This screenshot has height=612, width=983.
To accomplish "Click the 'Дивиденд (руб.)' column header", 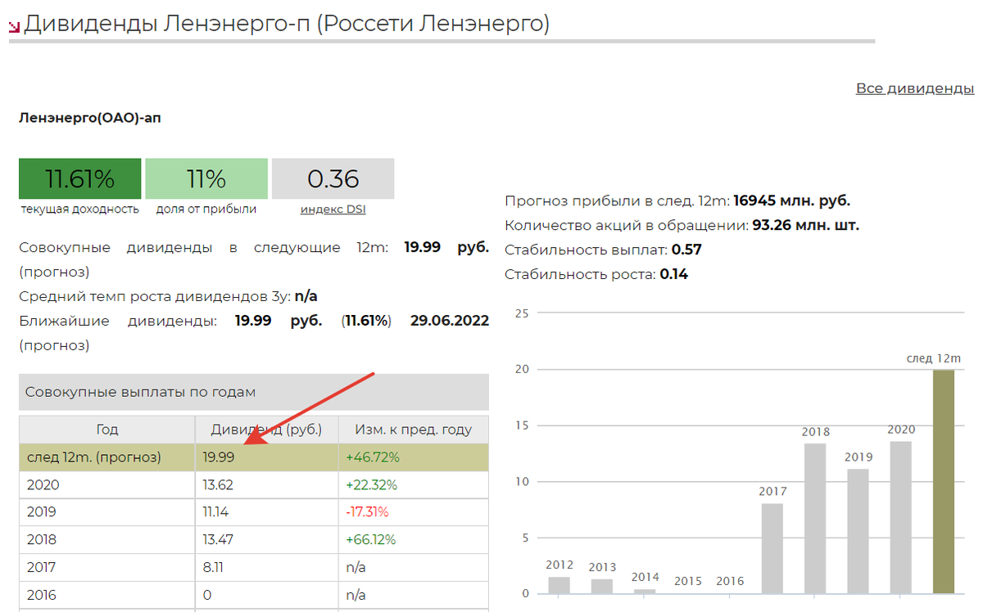I will (x=267, y=430).
